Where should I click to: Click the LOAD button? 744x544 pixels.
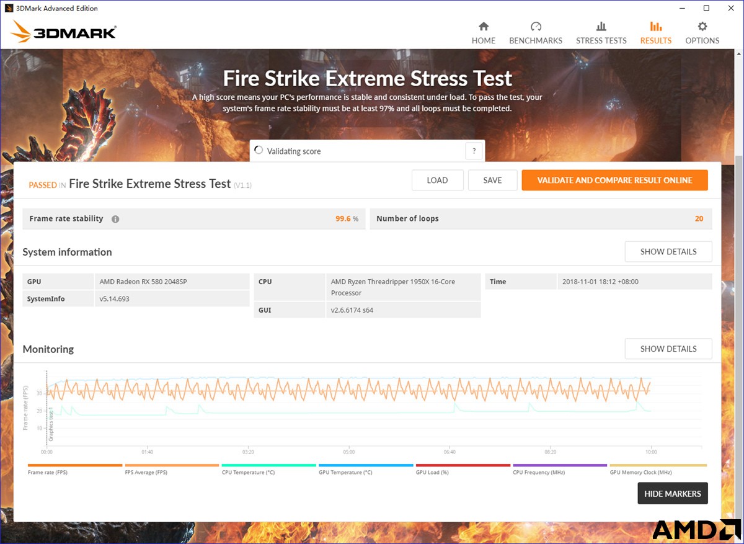437,180
